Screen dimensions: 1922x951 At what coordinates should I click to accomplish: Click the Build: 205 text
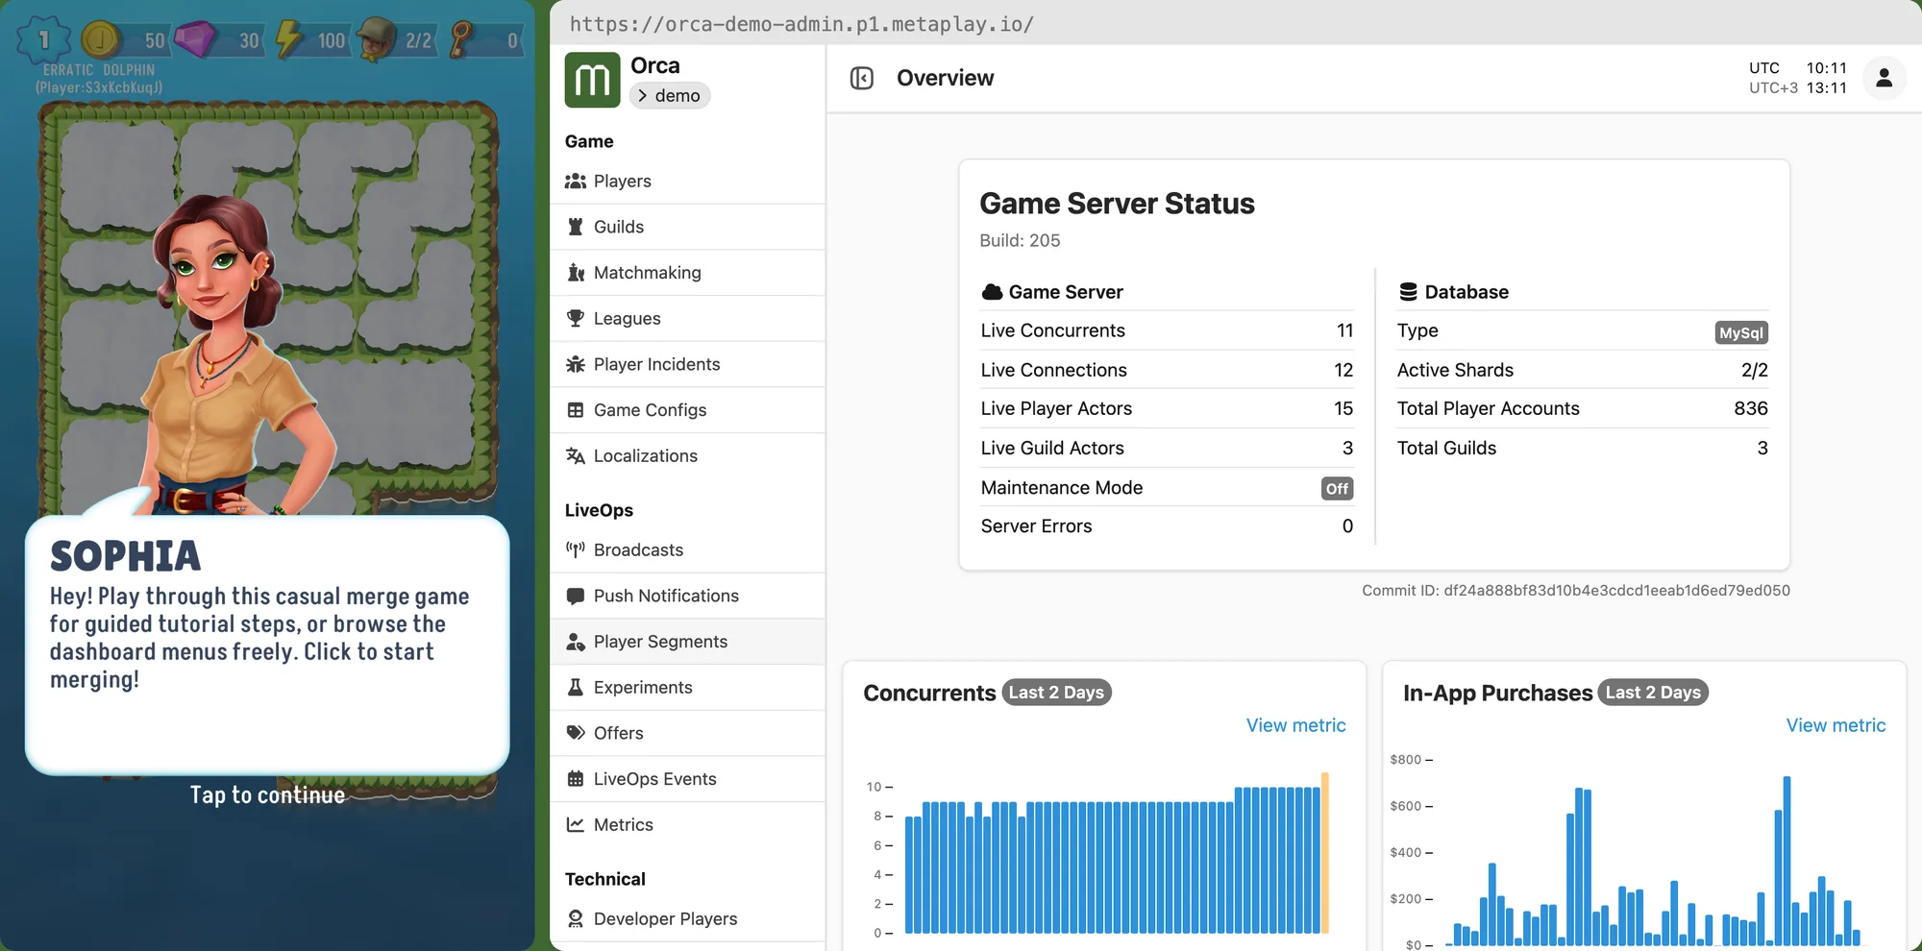tap(1020, 240)
